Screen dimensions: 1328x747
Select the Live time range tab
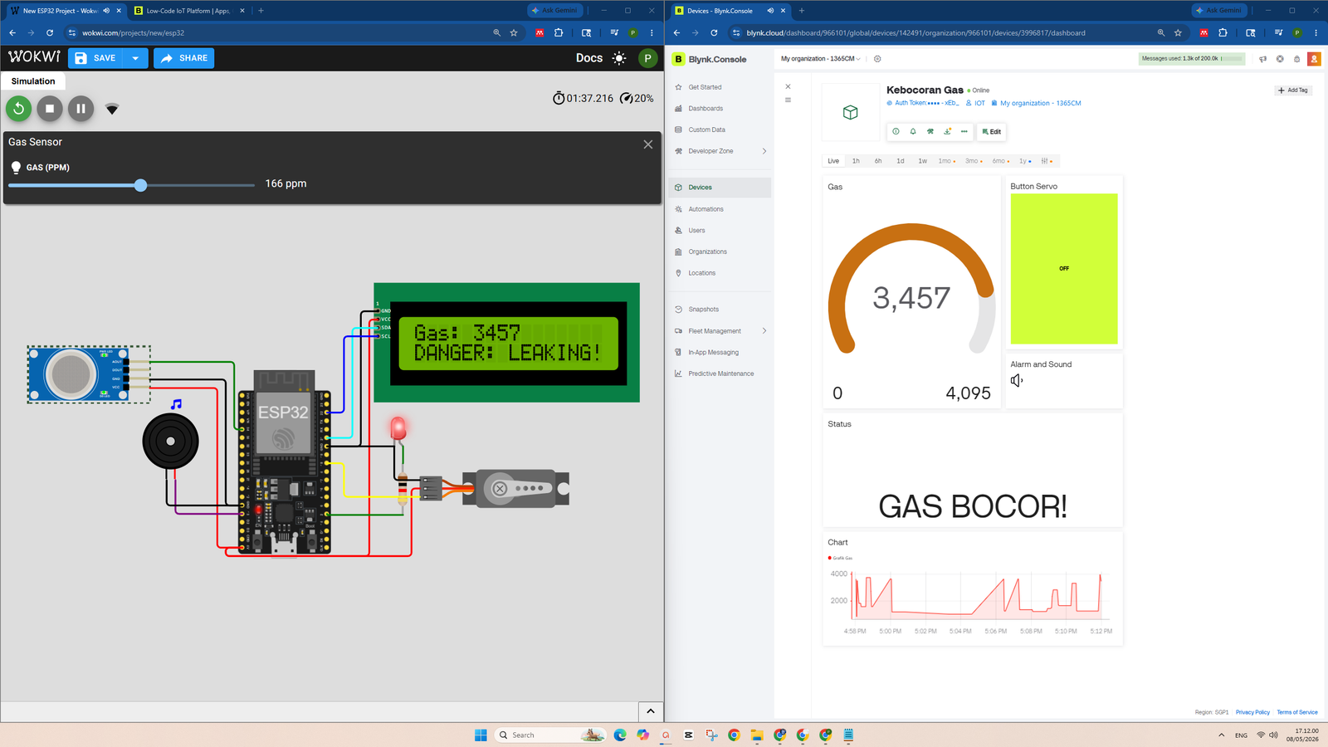coord(833,161)
